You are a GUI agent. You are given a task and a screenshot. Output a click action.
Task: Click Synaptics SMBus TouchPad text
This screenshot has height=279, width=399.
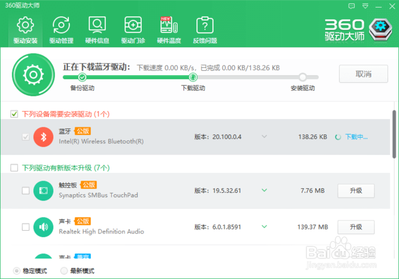[98, 195]
